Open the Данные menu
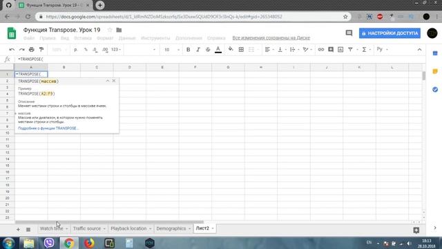 [x=127, y=38]
